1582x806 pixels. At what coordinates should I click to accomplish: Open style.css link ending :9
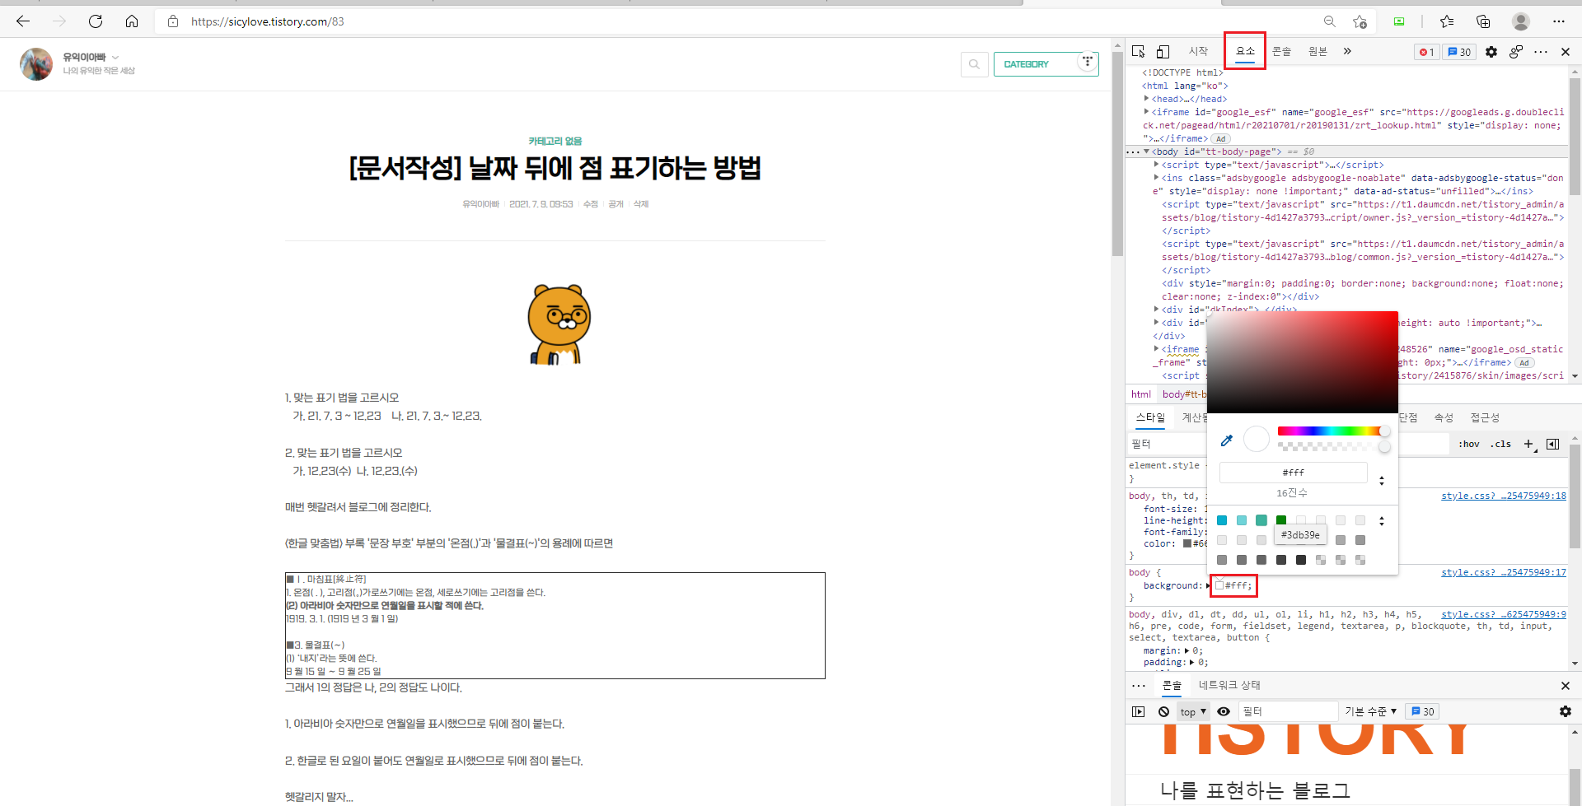coord(1504,614)
